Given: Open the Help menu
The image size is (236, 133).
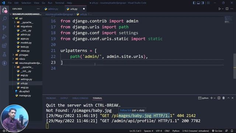Looking at the screenshot, I should pyautogui.click(x=69, y=3).
